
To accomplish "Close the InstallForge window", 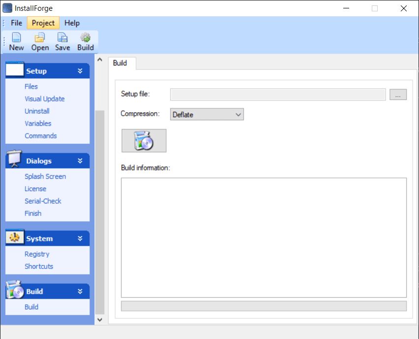I will pos(403,8).
